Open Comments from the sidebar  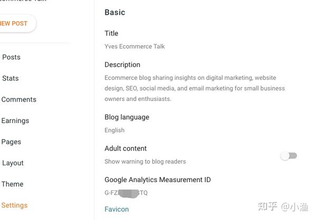click(x=19, y=99)
